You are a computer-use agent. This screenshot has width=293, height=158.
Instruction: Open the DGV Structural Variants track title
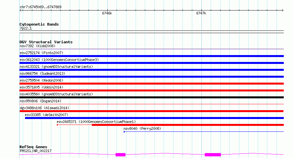(x=46, y=42)
